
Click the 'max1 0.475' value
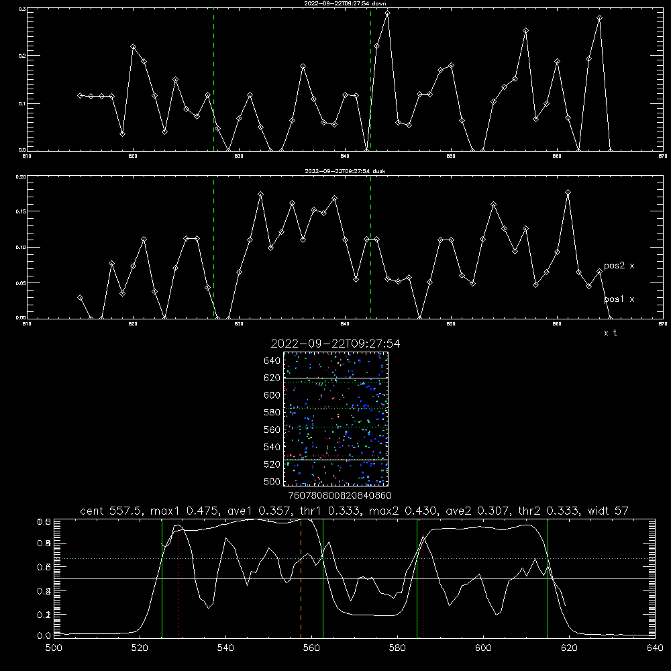point(185,511)
